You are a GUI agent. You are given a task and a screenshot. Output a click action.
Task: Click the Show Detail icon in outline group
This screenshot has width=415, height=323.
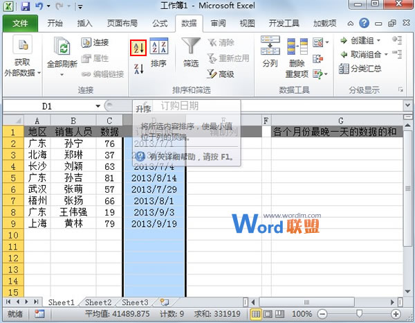tap(397, 40)
